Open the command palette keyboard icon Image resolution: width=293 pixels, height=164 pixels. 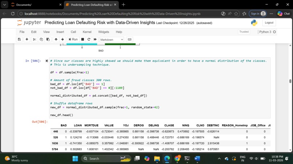[129, 39]
